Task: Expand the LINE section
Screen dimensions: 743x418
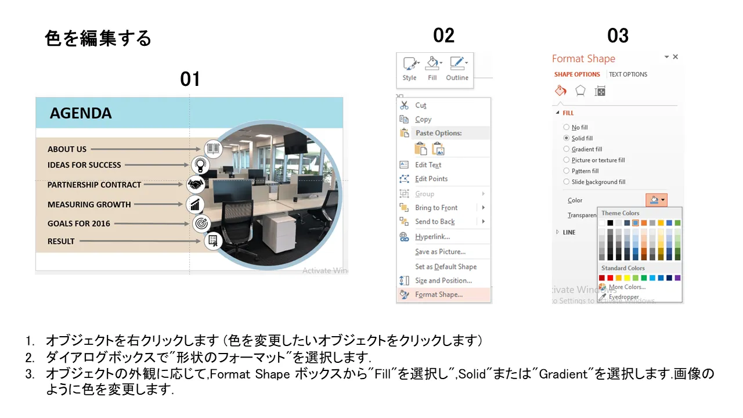Action: [x=558, y=232]
